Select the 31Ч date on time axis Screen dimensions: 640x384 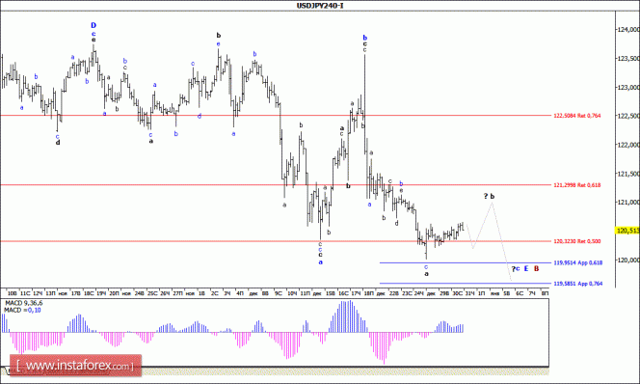[x=469, y=293]
